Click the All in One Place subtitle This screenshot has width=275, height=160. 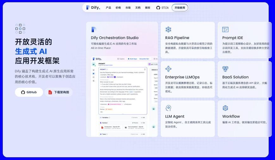[x=101, y=48]
